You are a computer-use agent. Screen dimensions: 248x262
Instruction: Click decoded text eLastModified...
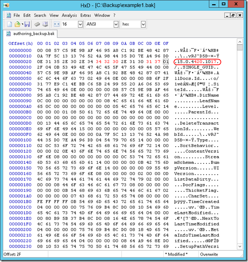pos(197,213)
